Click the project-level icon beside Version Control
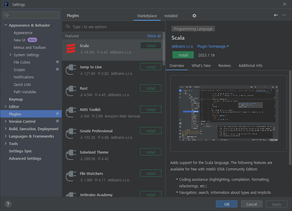Image resolution: width=292 pixels, height=211 pixels. [57, 121]
